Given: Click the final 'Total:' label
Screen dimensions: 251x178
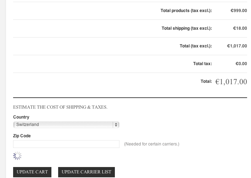Looking at the screenshot, I should tap(206, 81).
